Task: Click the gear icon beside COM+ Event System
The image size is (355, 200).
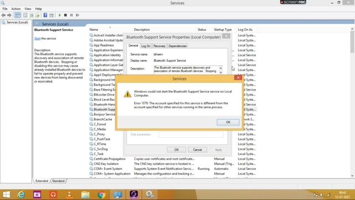Action: point(91,169)
